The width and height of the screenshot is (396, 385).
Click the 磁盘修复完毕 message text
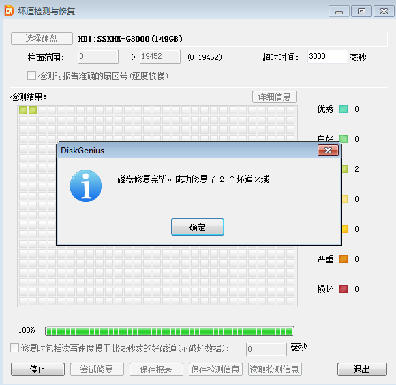[196, 179]
